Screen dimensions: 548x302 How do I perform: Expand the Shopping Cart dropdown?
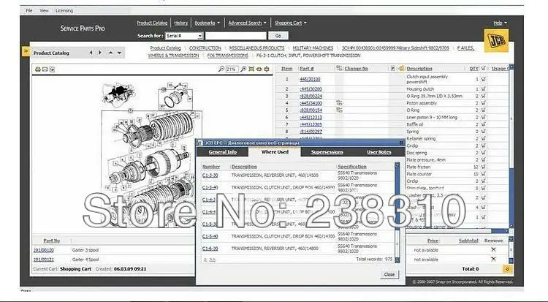305,23
